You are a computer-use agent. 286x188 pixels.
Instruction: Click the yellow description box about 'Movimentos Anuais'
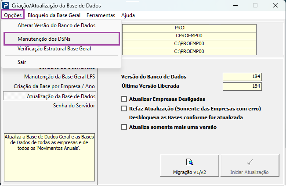tap(50, 157)
